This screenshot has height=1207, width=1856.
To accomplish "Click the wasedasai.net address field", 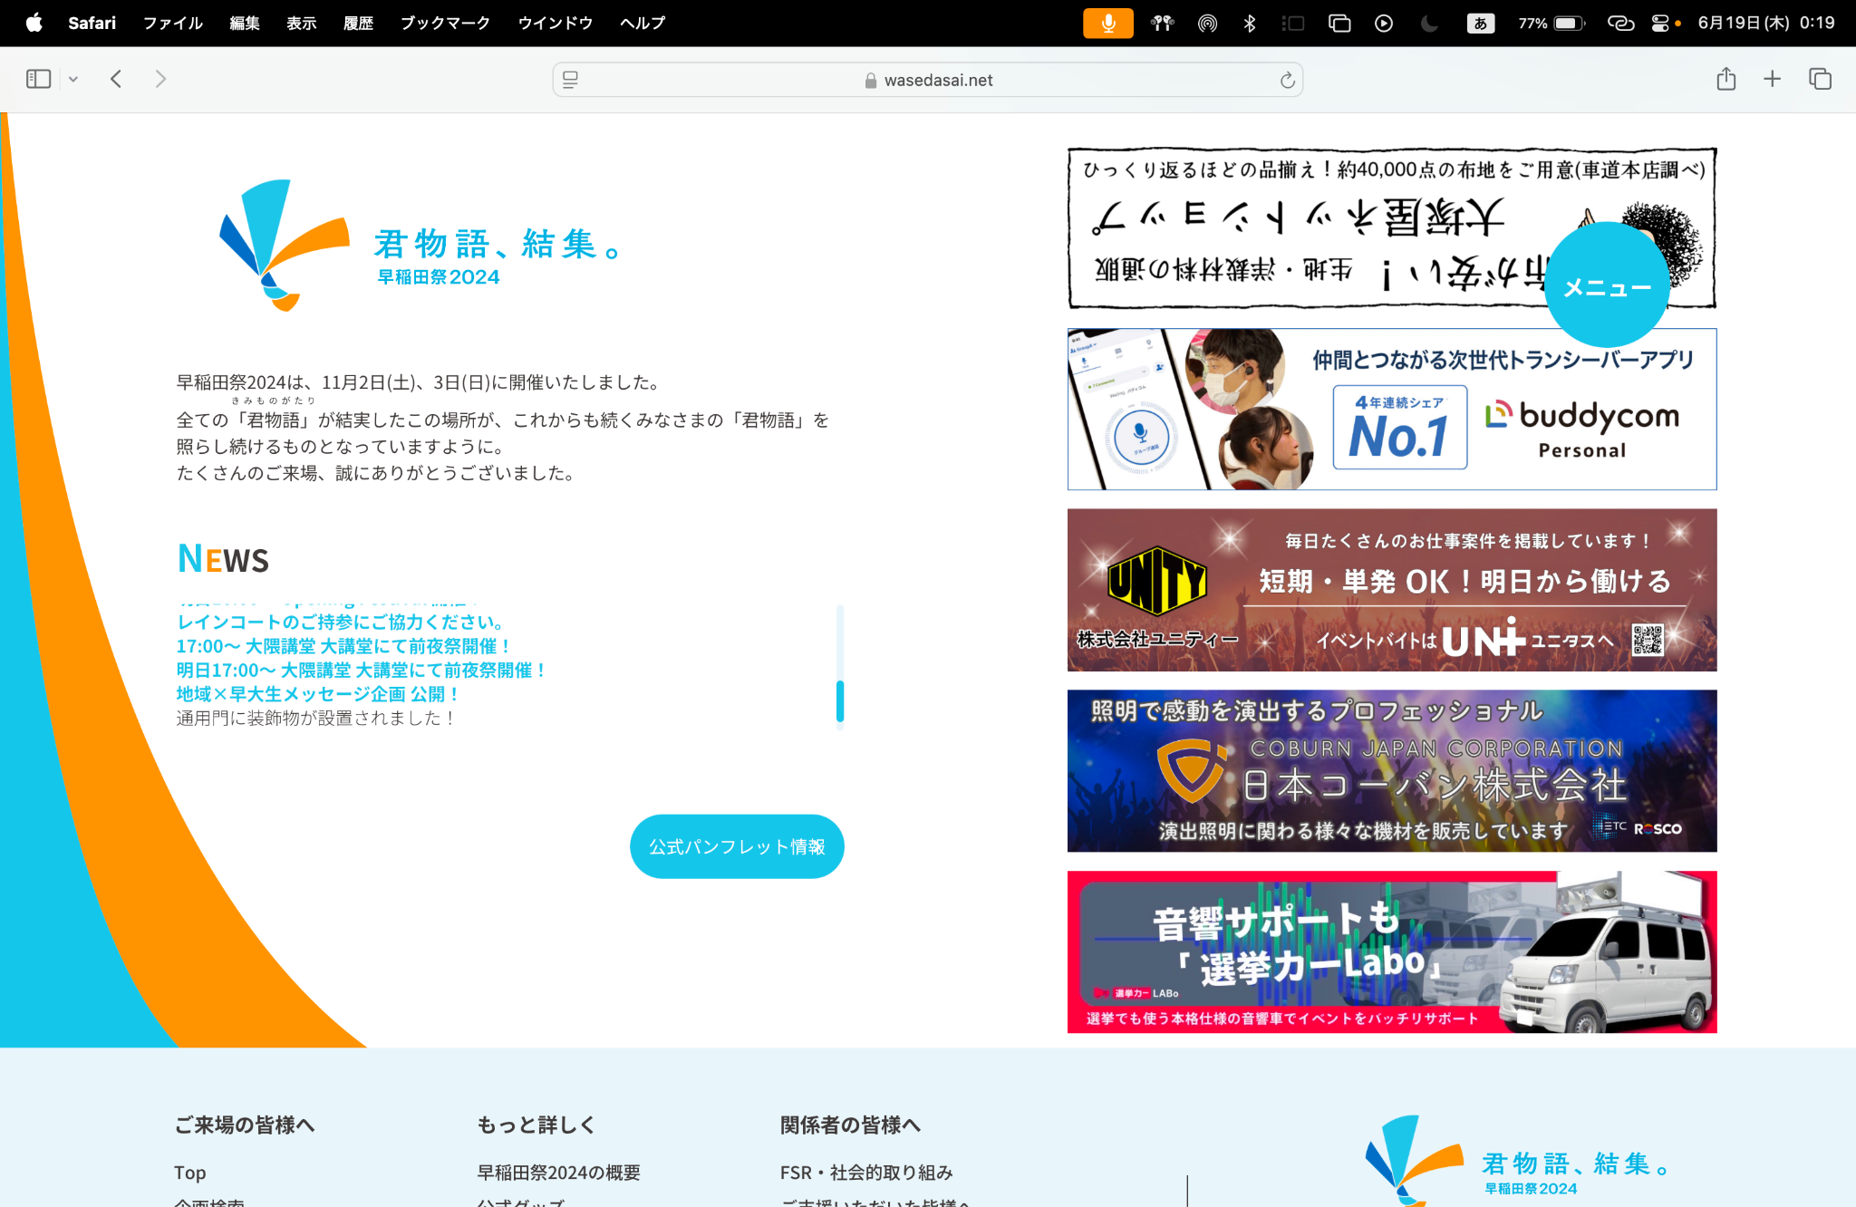I will coord(928,80).
